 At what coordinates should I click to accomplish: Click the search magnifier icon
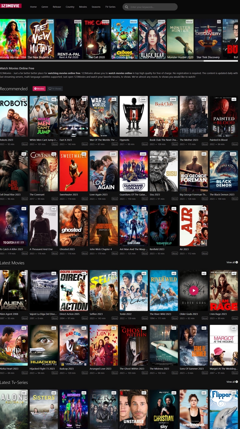coord(127,7)
